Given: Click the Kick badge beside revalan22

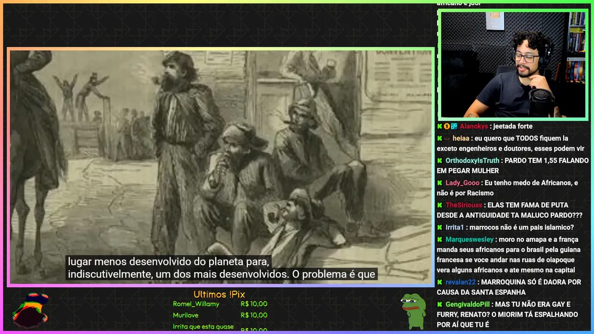Looking at the screenshot, I should (439, 282).
